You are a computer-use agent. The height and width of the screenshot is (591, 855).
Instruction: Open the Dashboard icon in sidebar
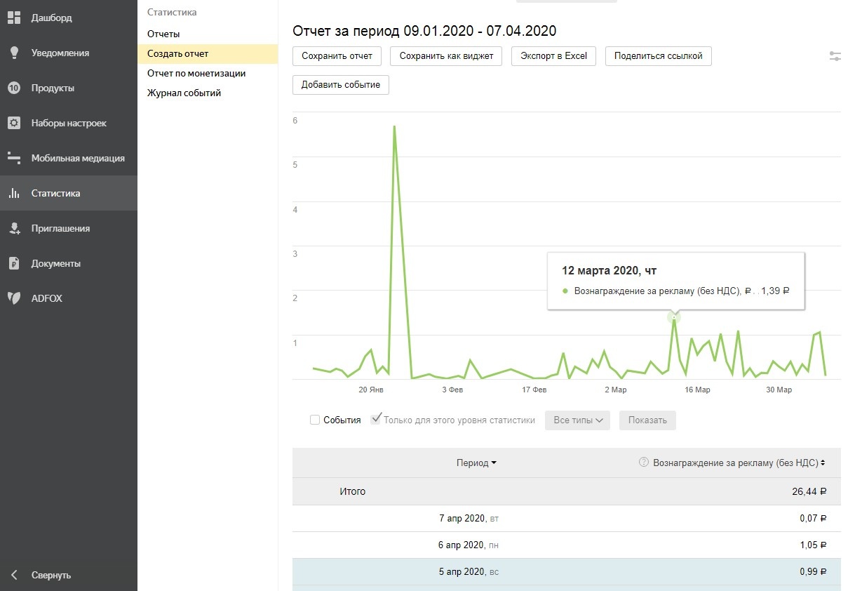coord(14,18)
